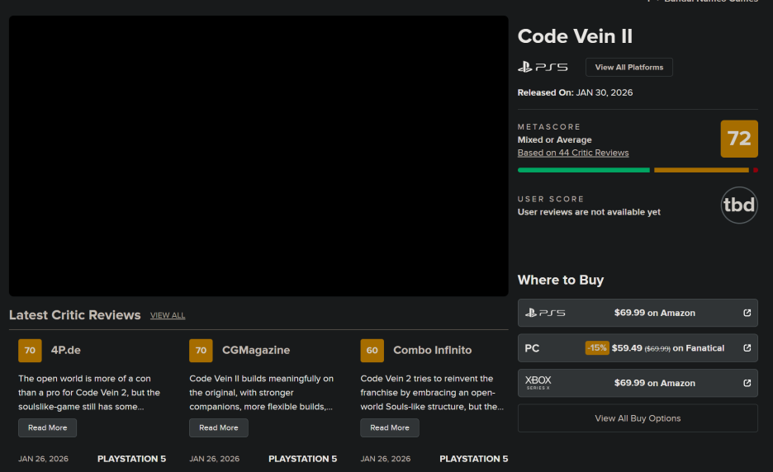Open the 4P.de publication name
Image resolution: width=773 pixels, height=472 pixels.
pos(65,351)
